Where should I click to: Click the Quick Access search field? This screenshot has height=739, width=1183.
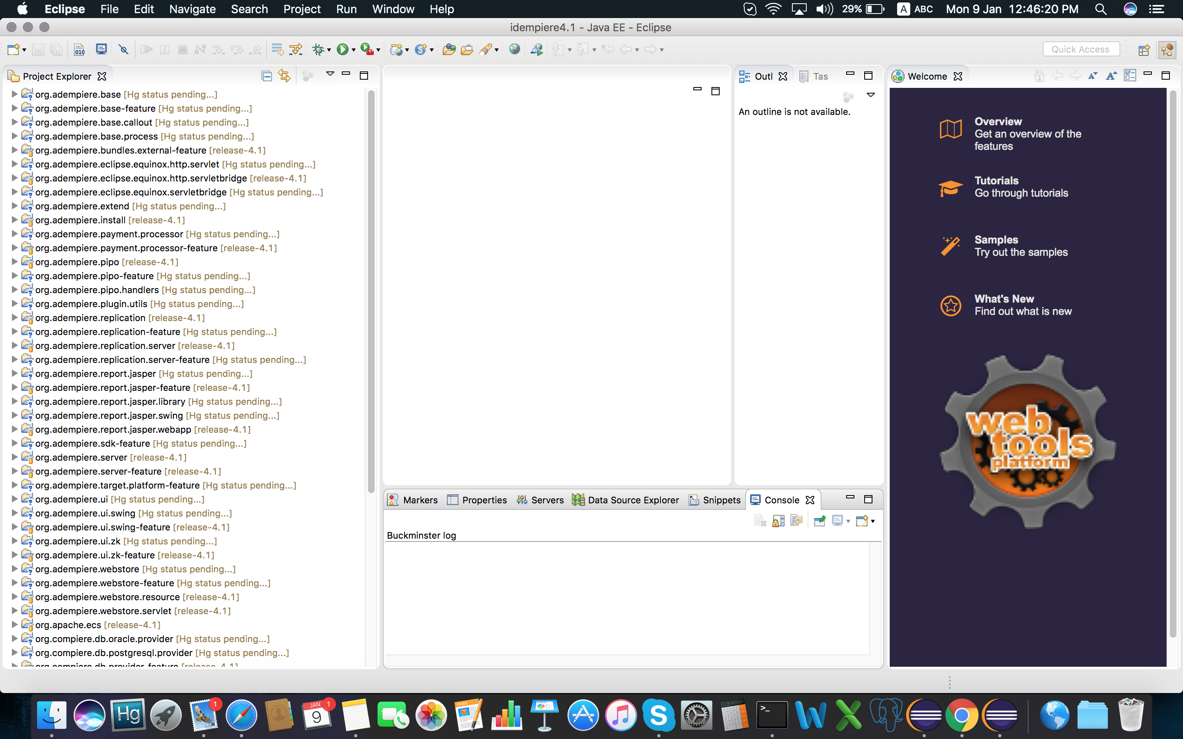tap(1081, 49)
